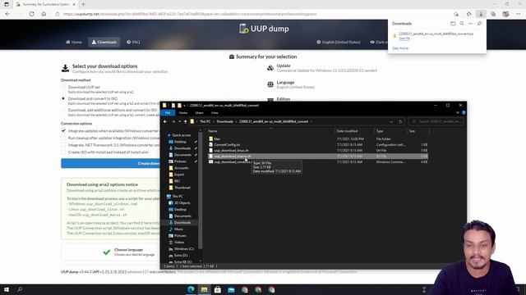Open more options in Downloads flyout
This screenshot has width=526, height=295.
(x=470, y=24)
